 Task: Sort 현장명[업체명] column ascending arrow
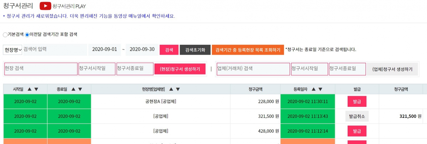[172, 89]
